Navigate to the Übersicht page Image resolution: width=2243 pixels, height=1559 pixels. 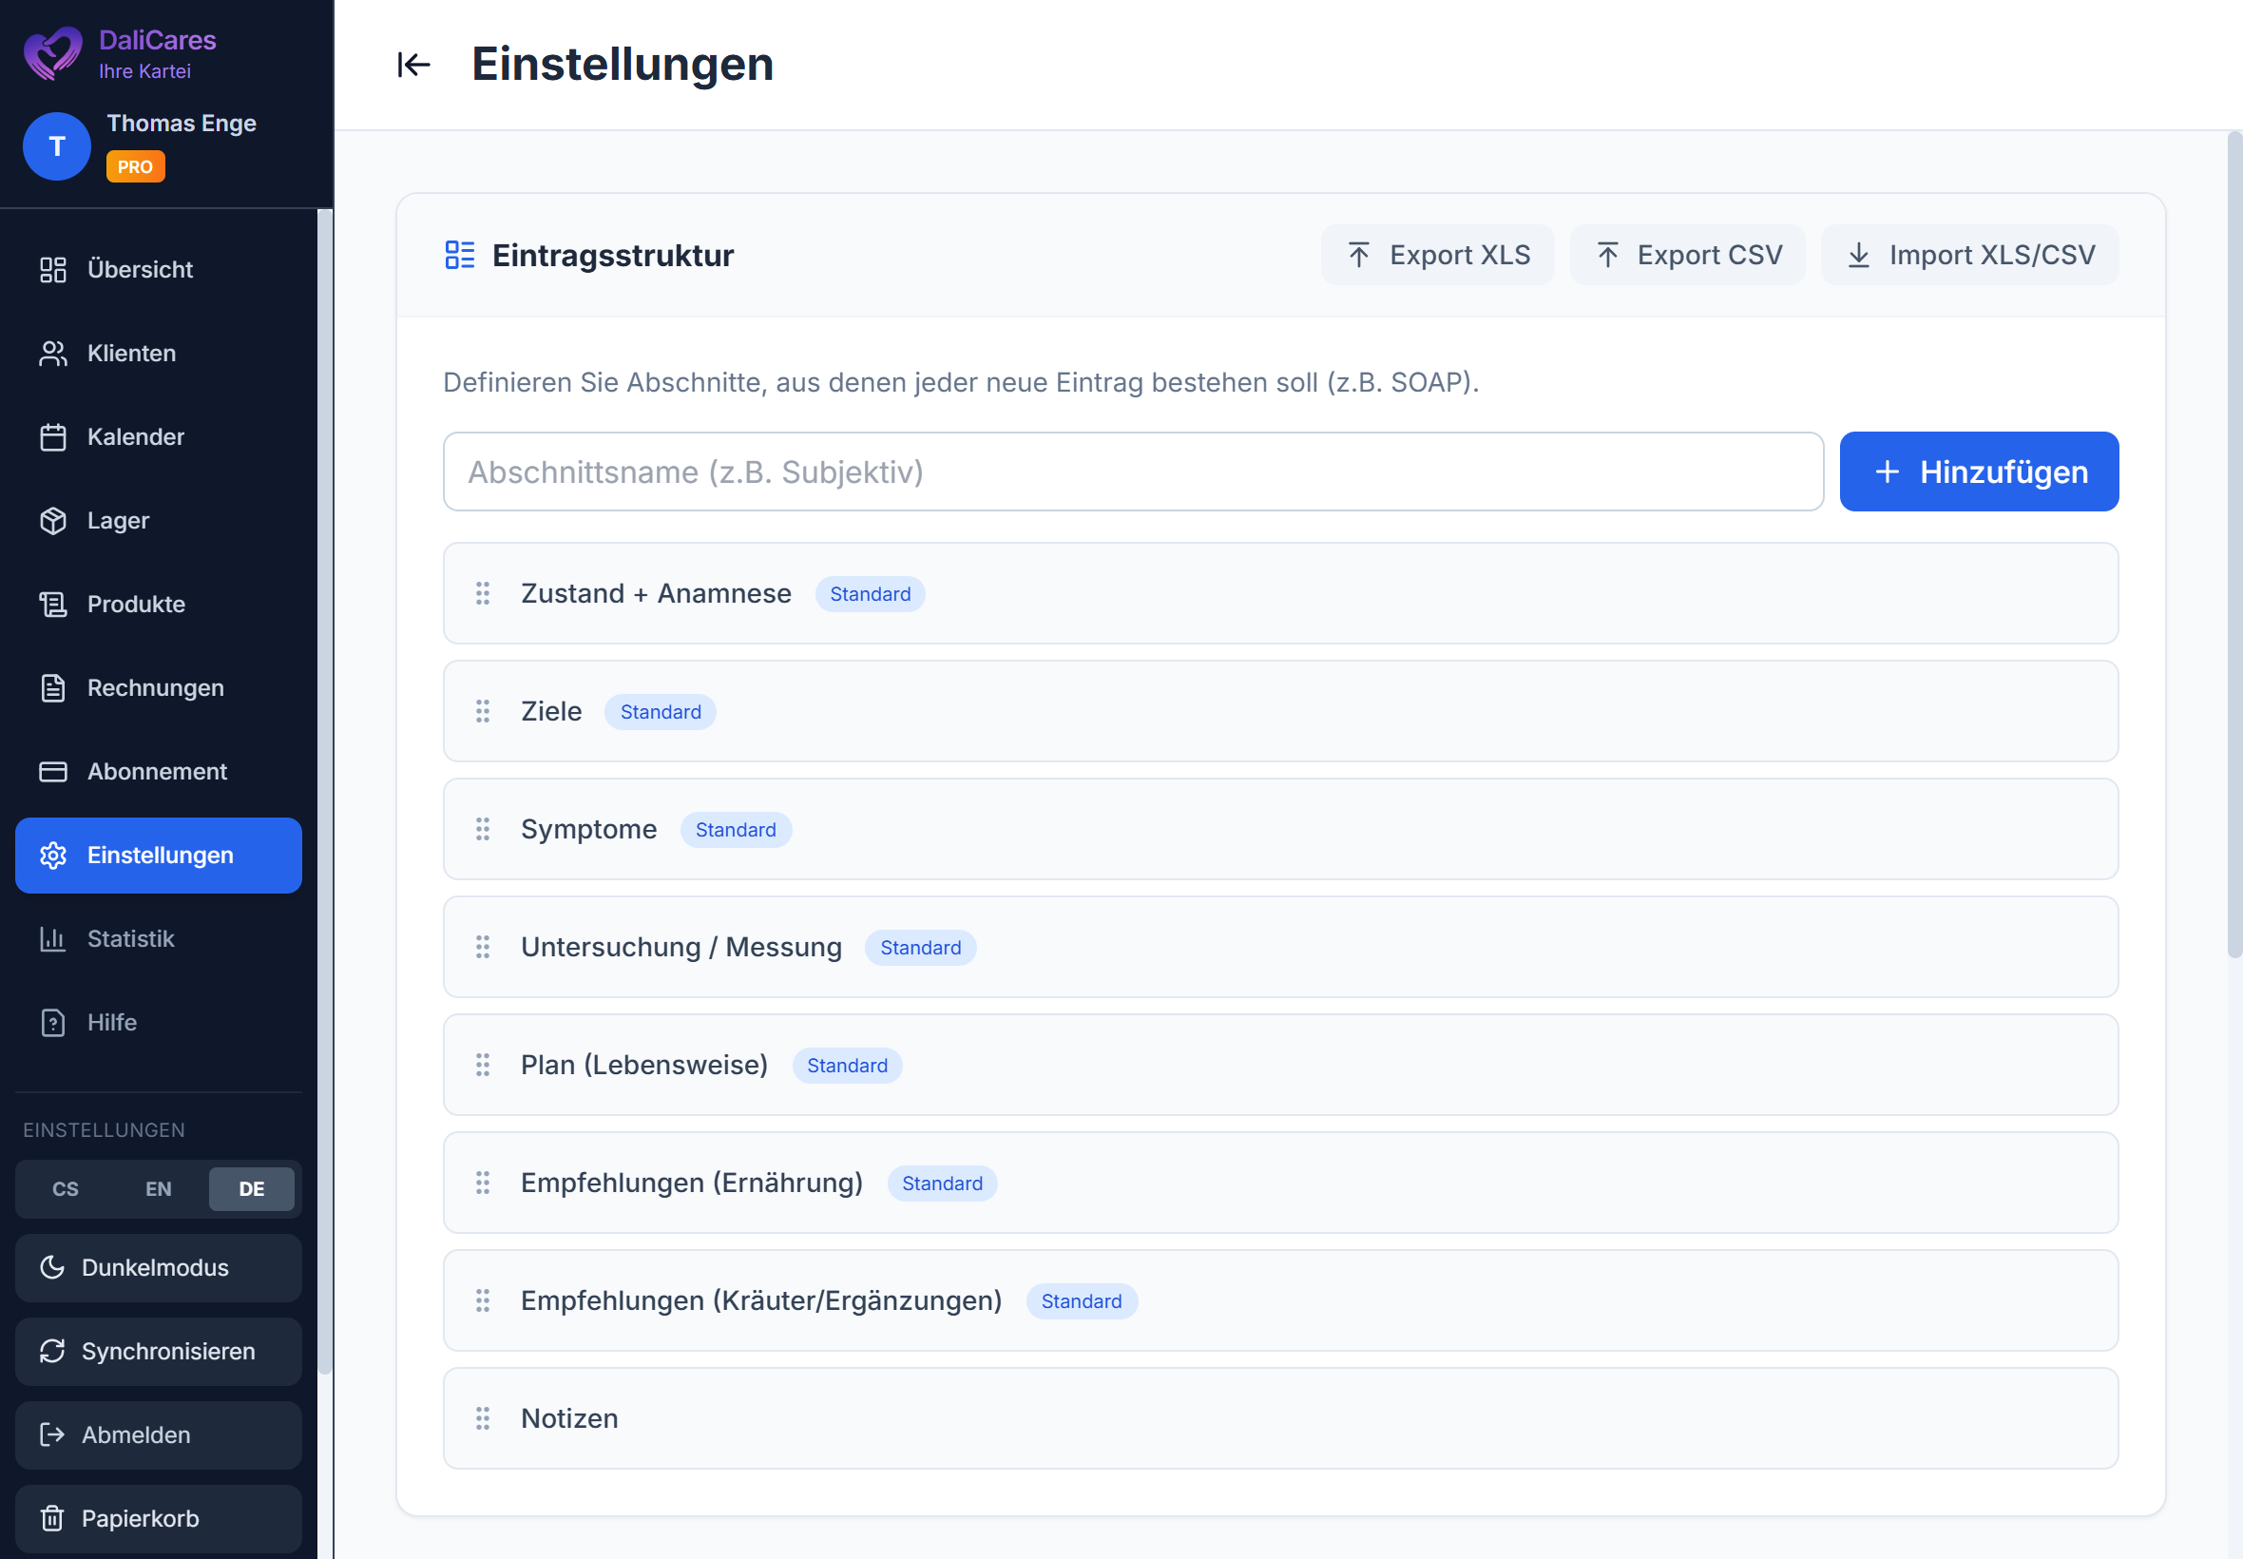140,269
